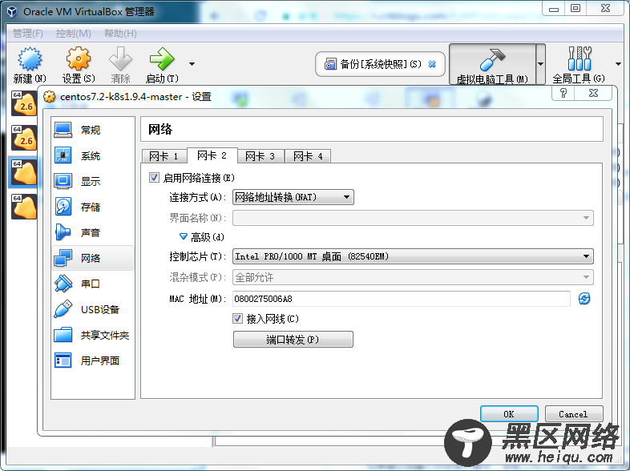Click the OK button
Image resolution: width=630 pixels, height=471 pixels.
point(509,414)
